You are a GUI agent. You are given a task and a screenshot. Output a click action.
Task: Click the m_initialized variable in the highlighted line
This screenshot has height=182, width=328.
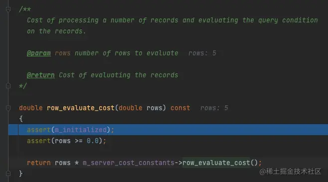(81, 130)
